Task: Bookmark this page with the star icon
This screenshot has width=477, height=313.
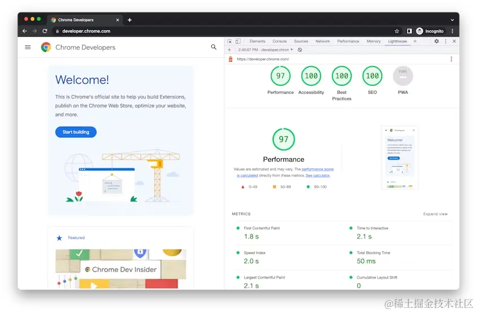Action: pos(397,31)
